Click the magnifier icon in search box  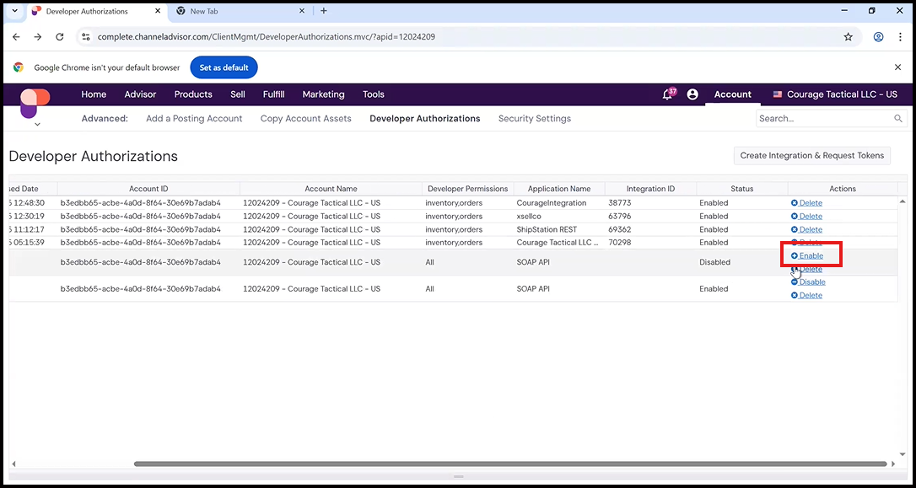tap(898, 119)
